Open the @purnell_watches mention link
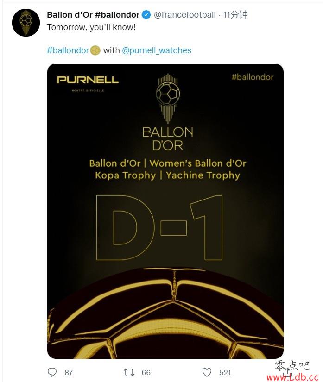The height and width of the screenshot is (382, 323). 157,50
